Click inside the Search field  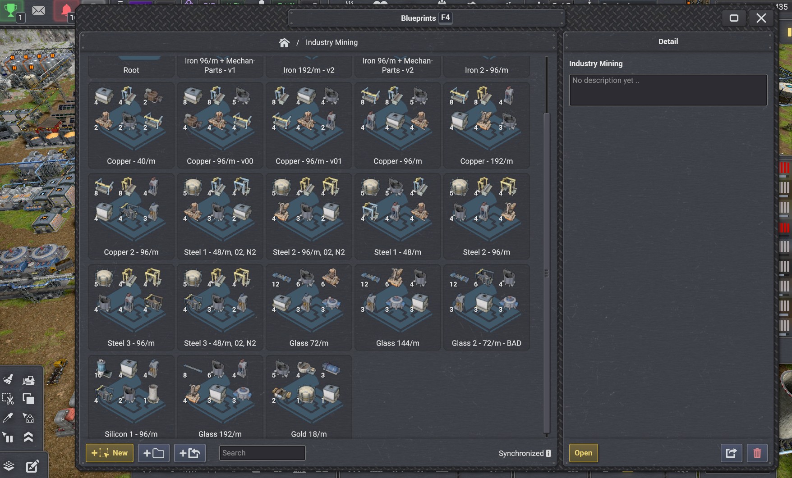[262, 453]
